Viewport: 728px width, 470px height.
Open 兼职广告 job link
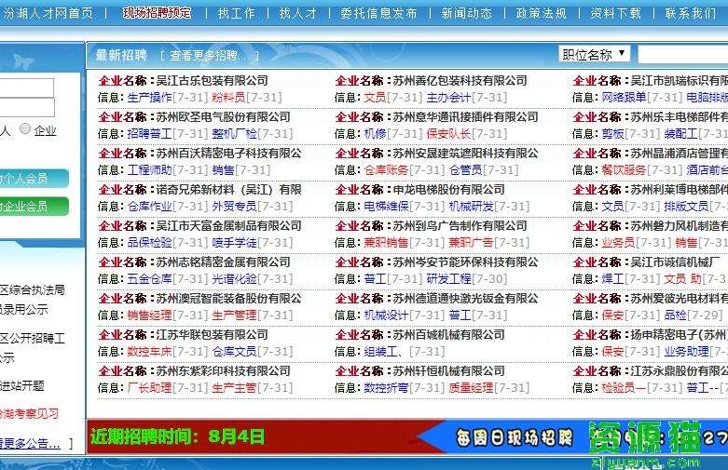(x=472, y=242)
